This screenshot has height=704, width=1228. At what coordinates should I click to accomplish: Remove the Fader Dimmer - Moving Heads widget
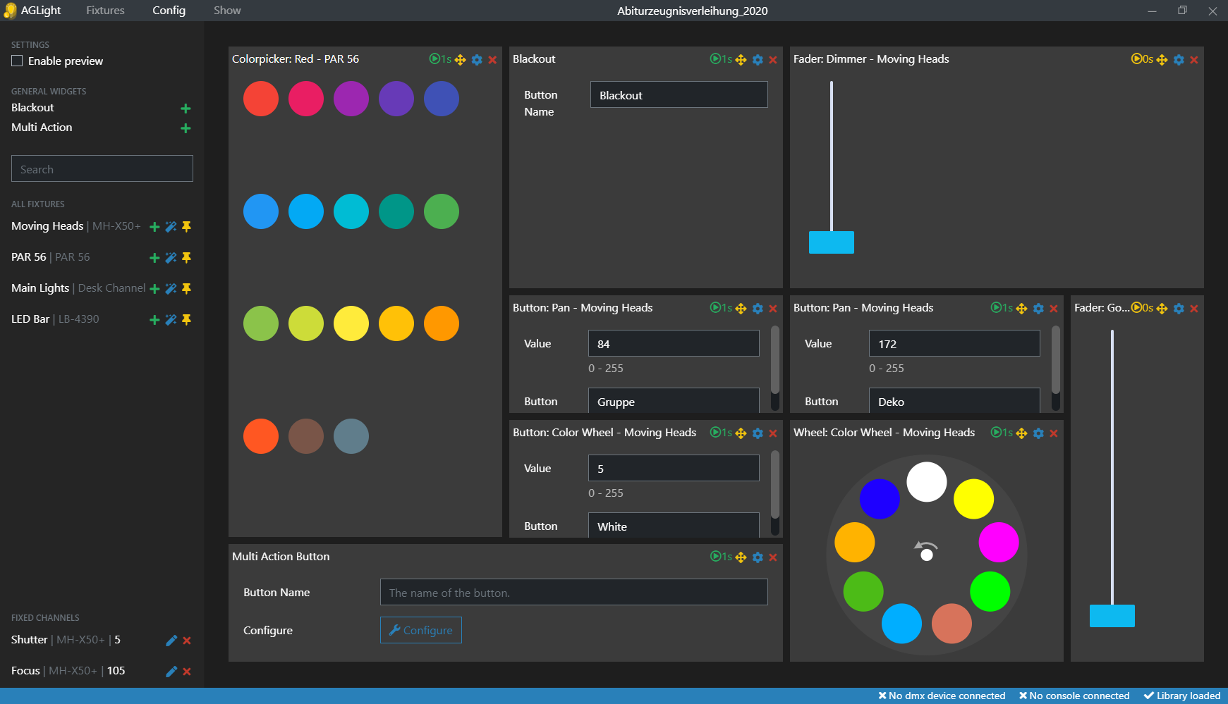point(1194,60)
